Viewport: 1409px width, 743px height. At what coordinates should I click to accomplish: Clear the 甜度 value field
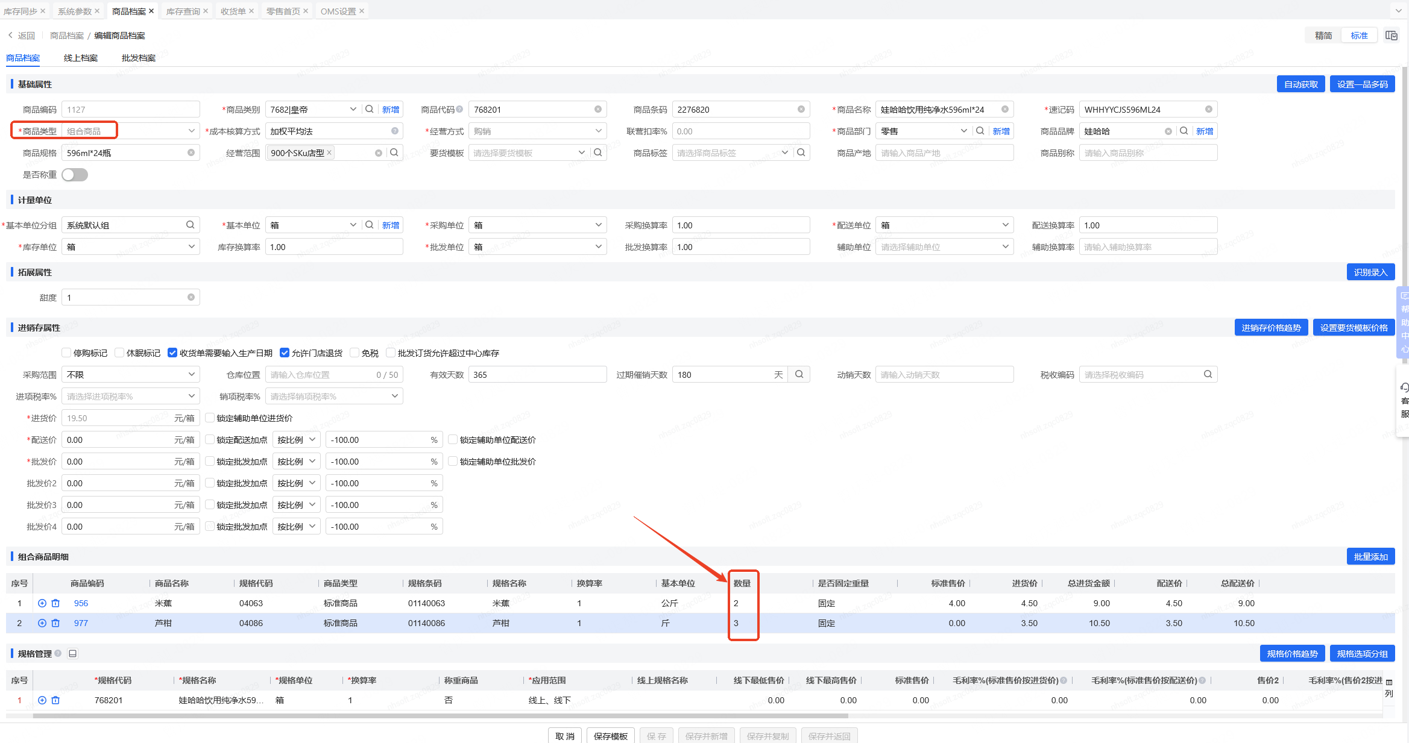pyautogui.click(x=191, y=297)
